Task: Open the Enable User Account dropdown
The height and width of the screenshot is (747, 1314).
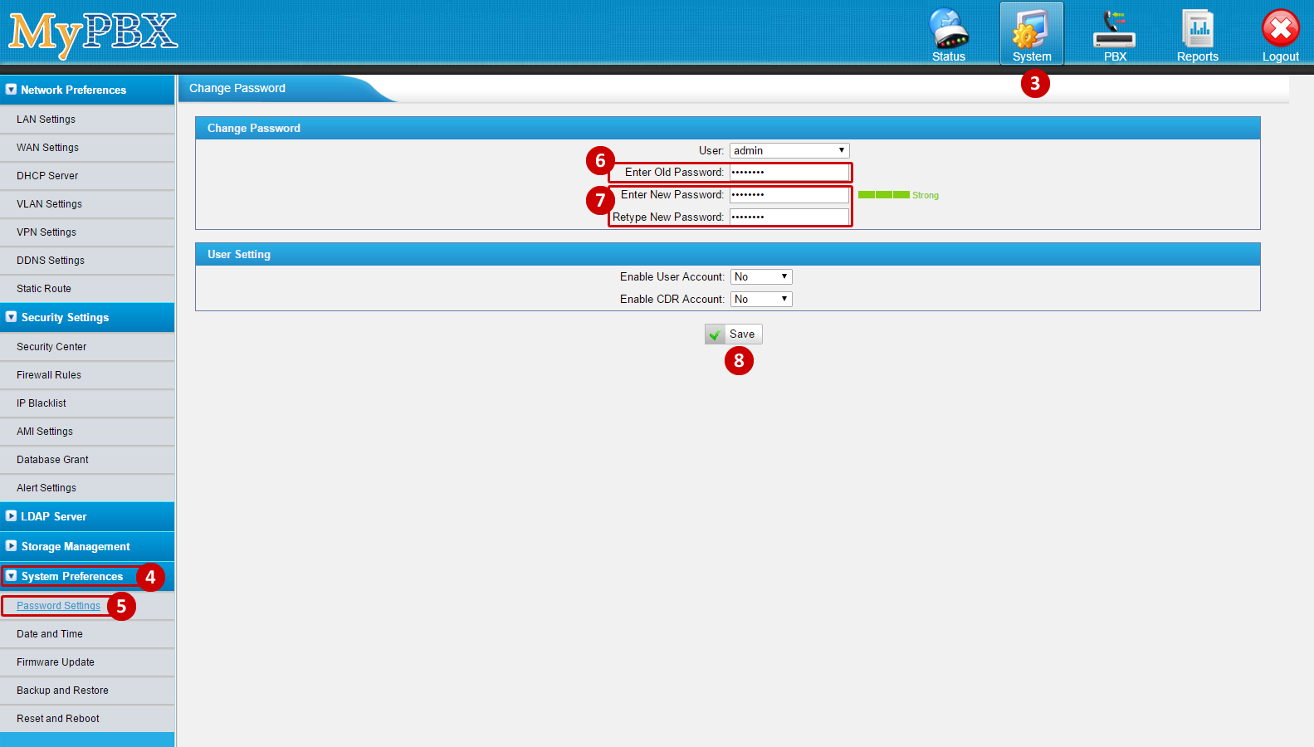Action: tap(760, 276)
